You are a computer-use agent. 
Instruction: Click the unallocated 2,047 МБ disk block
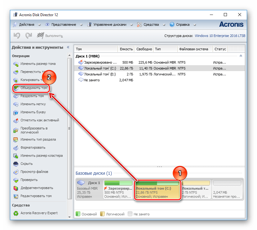(227, 190)
